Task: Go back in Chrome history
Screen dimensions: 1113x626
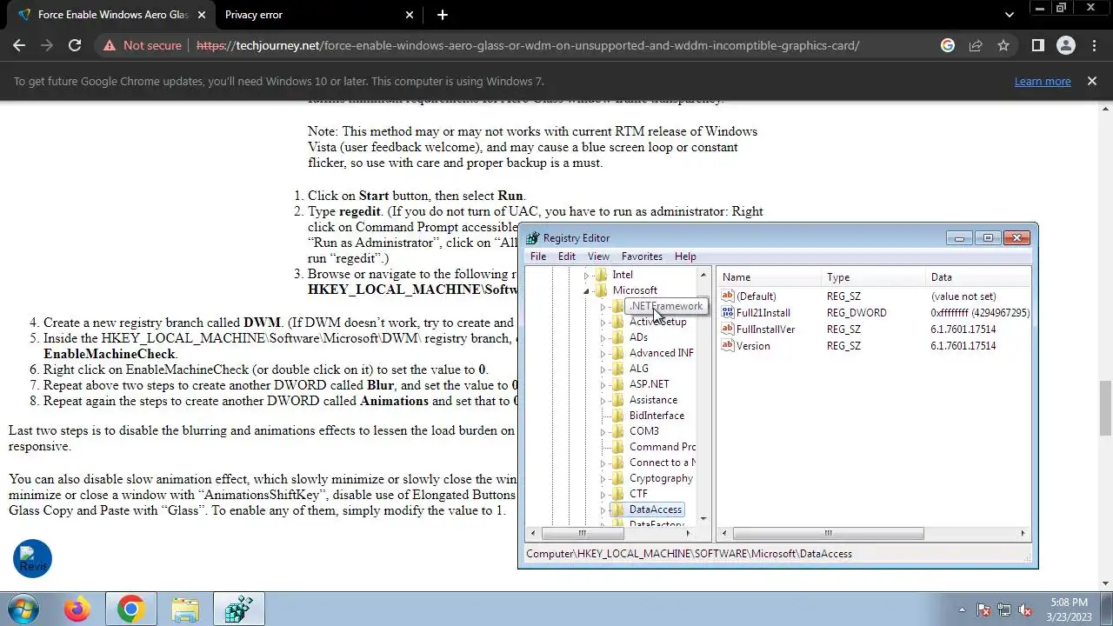Action: click(x=19, y=45)
